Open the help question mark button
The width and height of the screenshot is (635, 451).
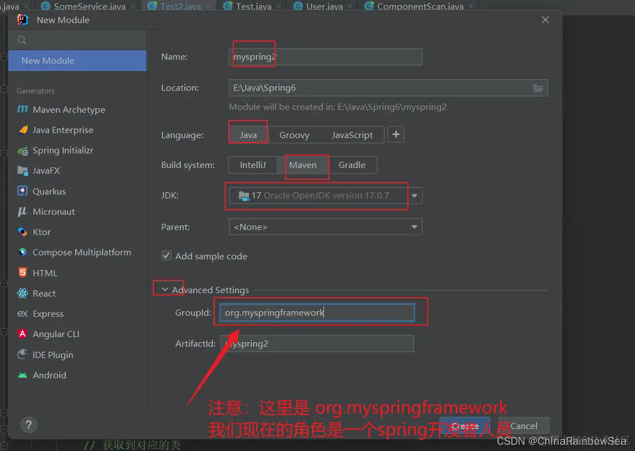coord(29,425)
